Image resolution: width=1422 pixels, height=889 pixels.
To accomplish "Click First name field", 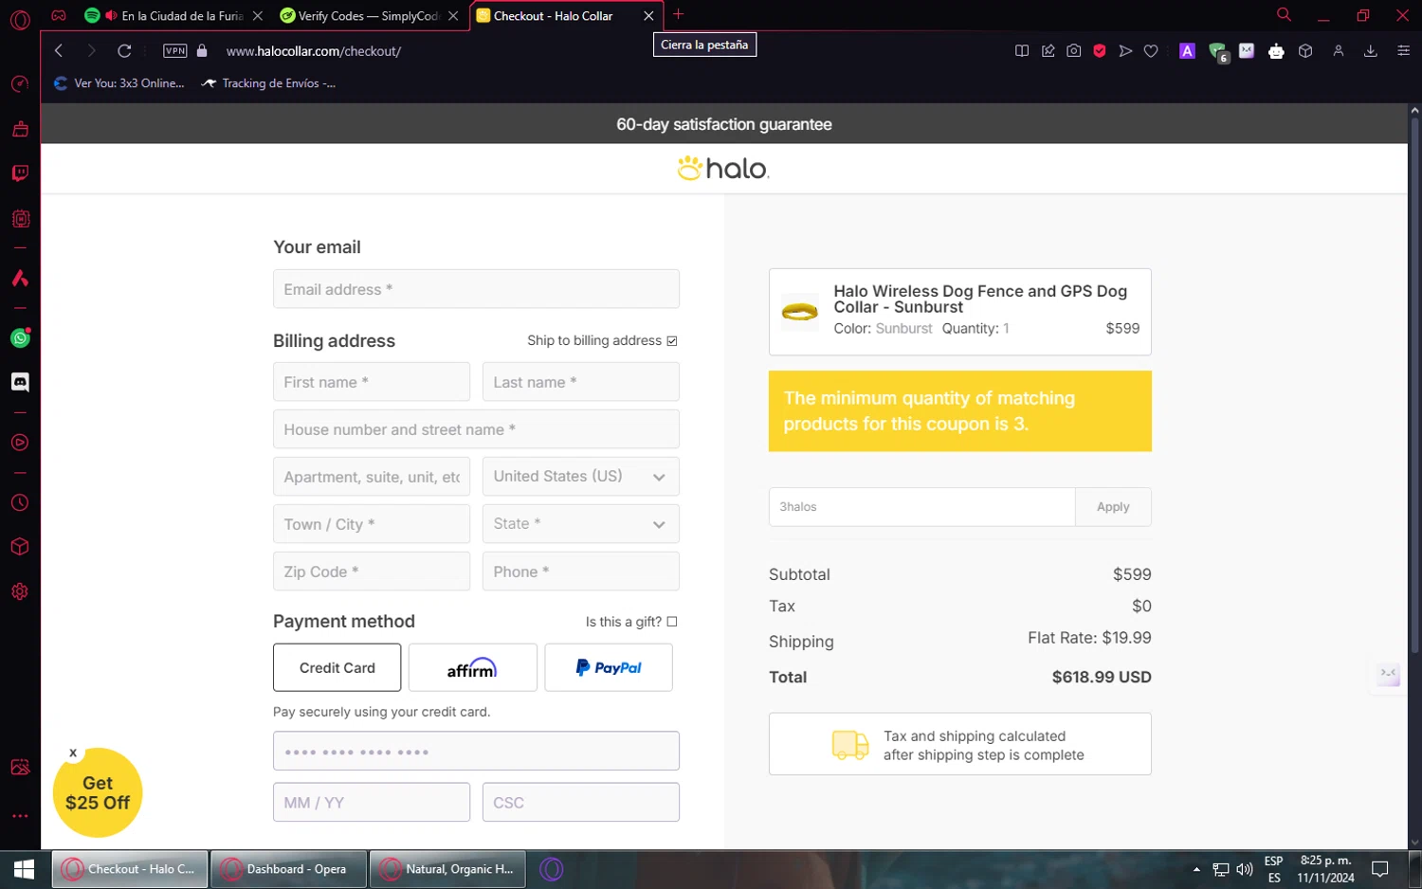I will pos(372,382).
